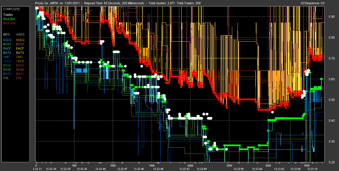This screenshot has width=339, height=171.
Task: Click NSDQ in the BIDS column
Action: point(7,40)
